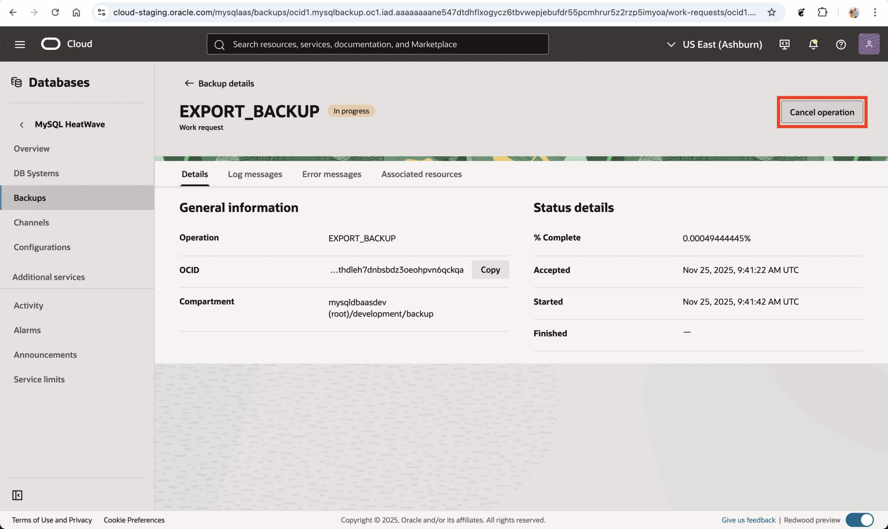Collapse the sidebar with the bottom panel icon
The height and width of the screenshot is (529, 888).
click(x=17, y=495)
